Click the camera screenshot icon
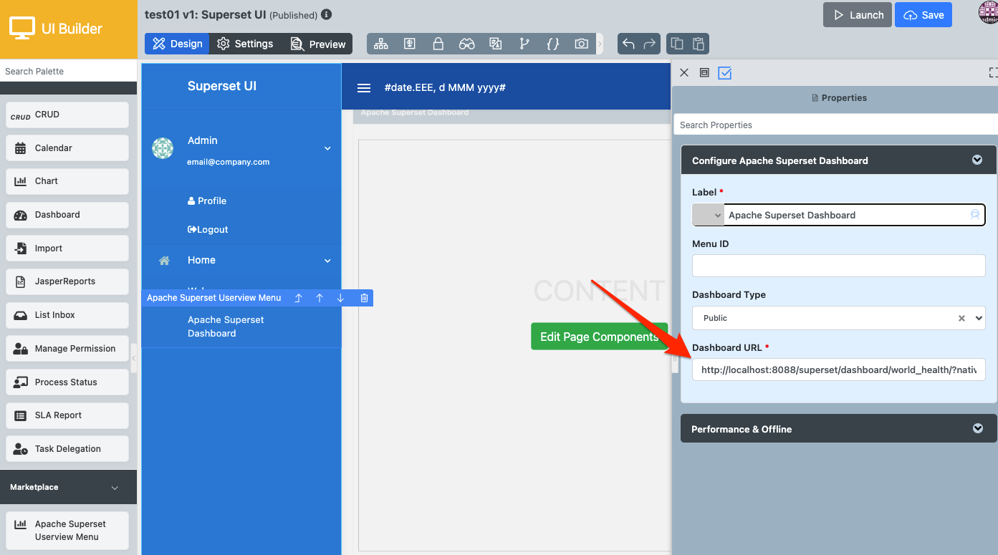Viewport: 998px width, 555px height. tap(581, 44)
